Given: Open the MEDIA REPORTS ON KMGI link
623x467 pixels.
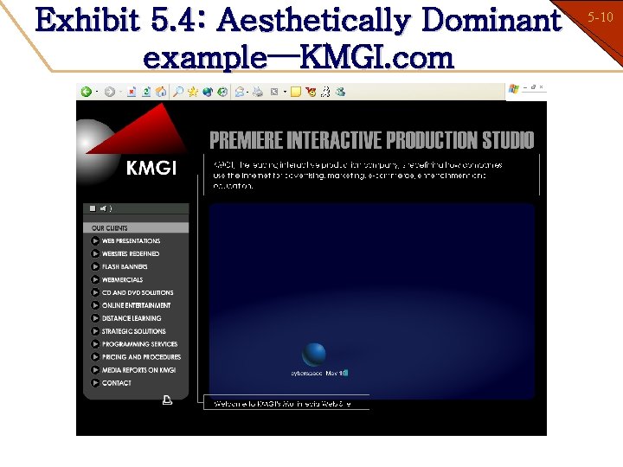Looking at the screenshot, I should 138,370.
